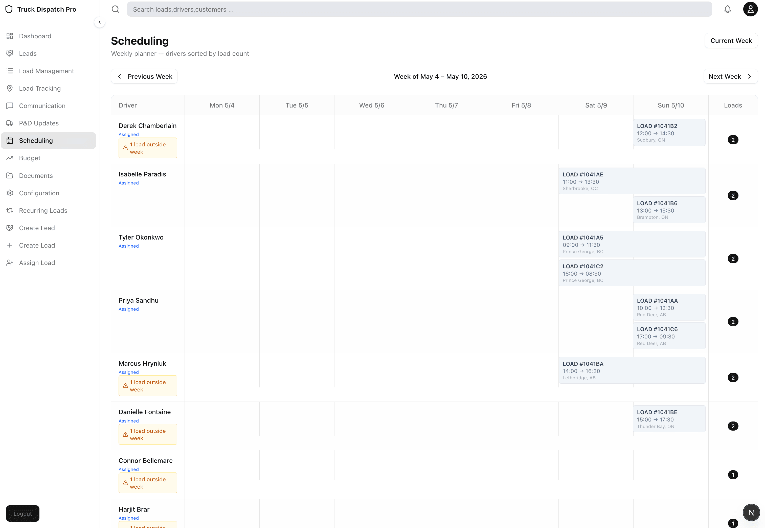The height and width of the screenshot is (528, 765).
Task: Open load #1041C6 card
Action: point(669,336)
